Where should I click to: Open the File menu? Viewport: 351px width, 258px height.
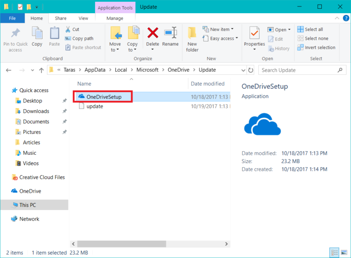(x=12, y=18)
